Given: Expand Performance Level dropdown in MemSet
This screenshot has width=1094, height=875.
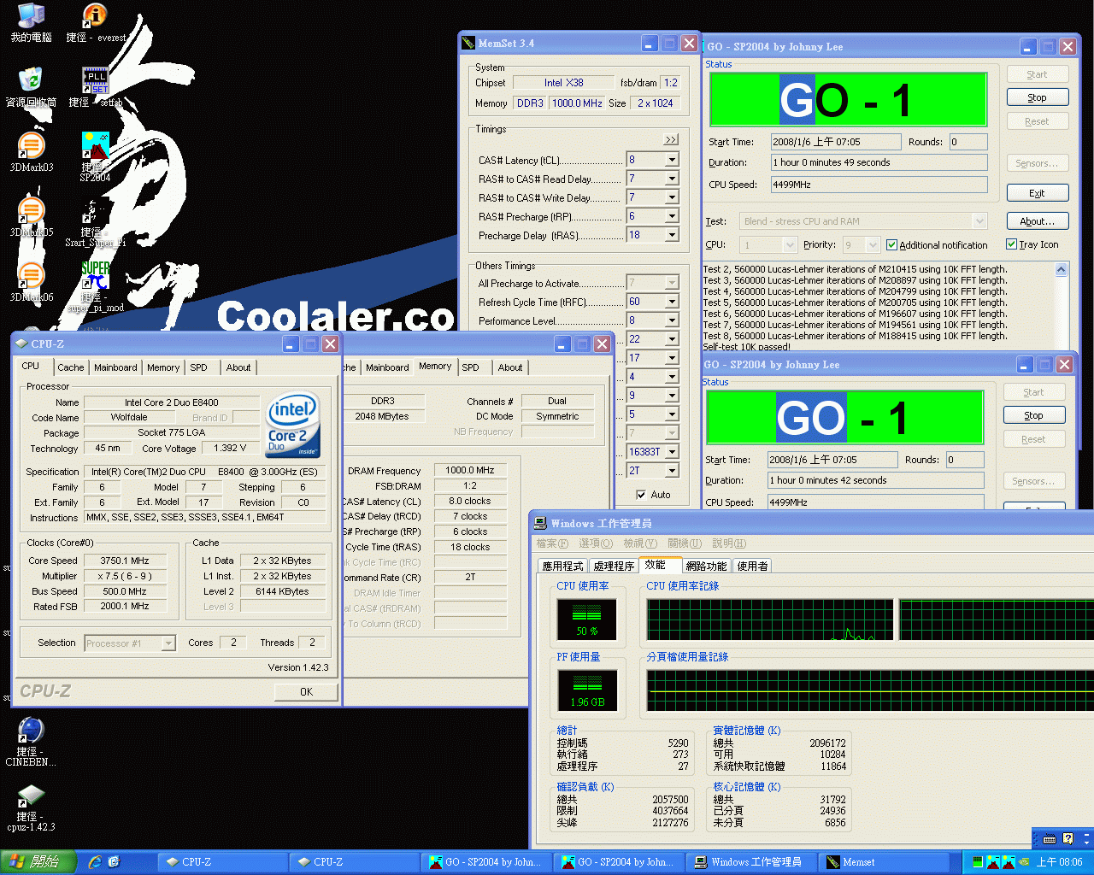Looking at the screenshot, I should point(672,320).
